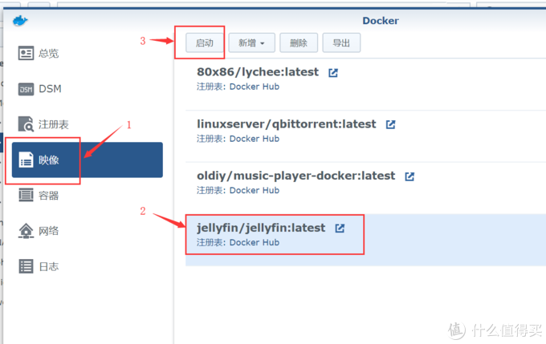This screenshot has height=344, width=546.
Task: Click the Docker whale logo icon
Action: click(x=20, y=20)
